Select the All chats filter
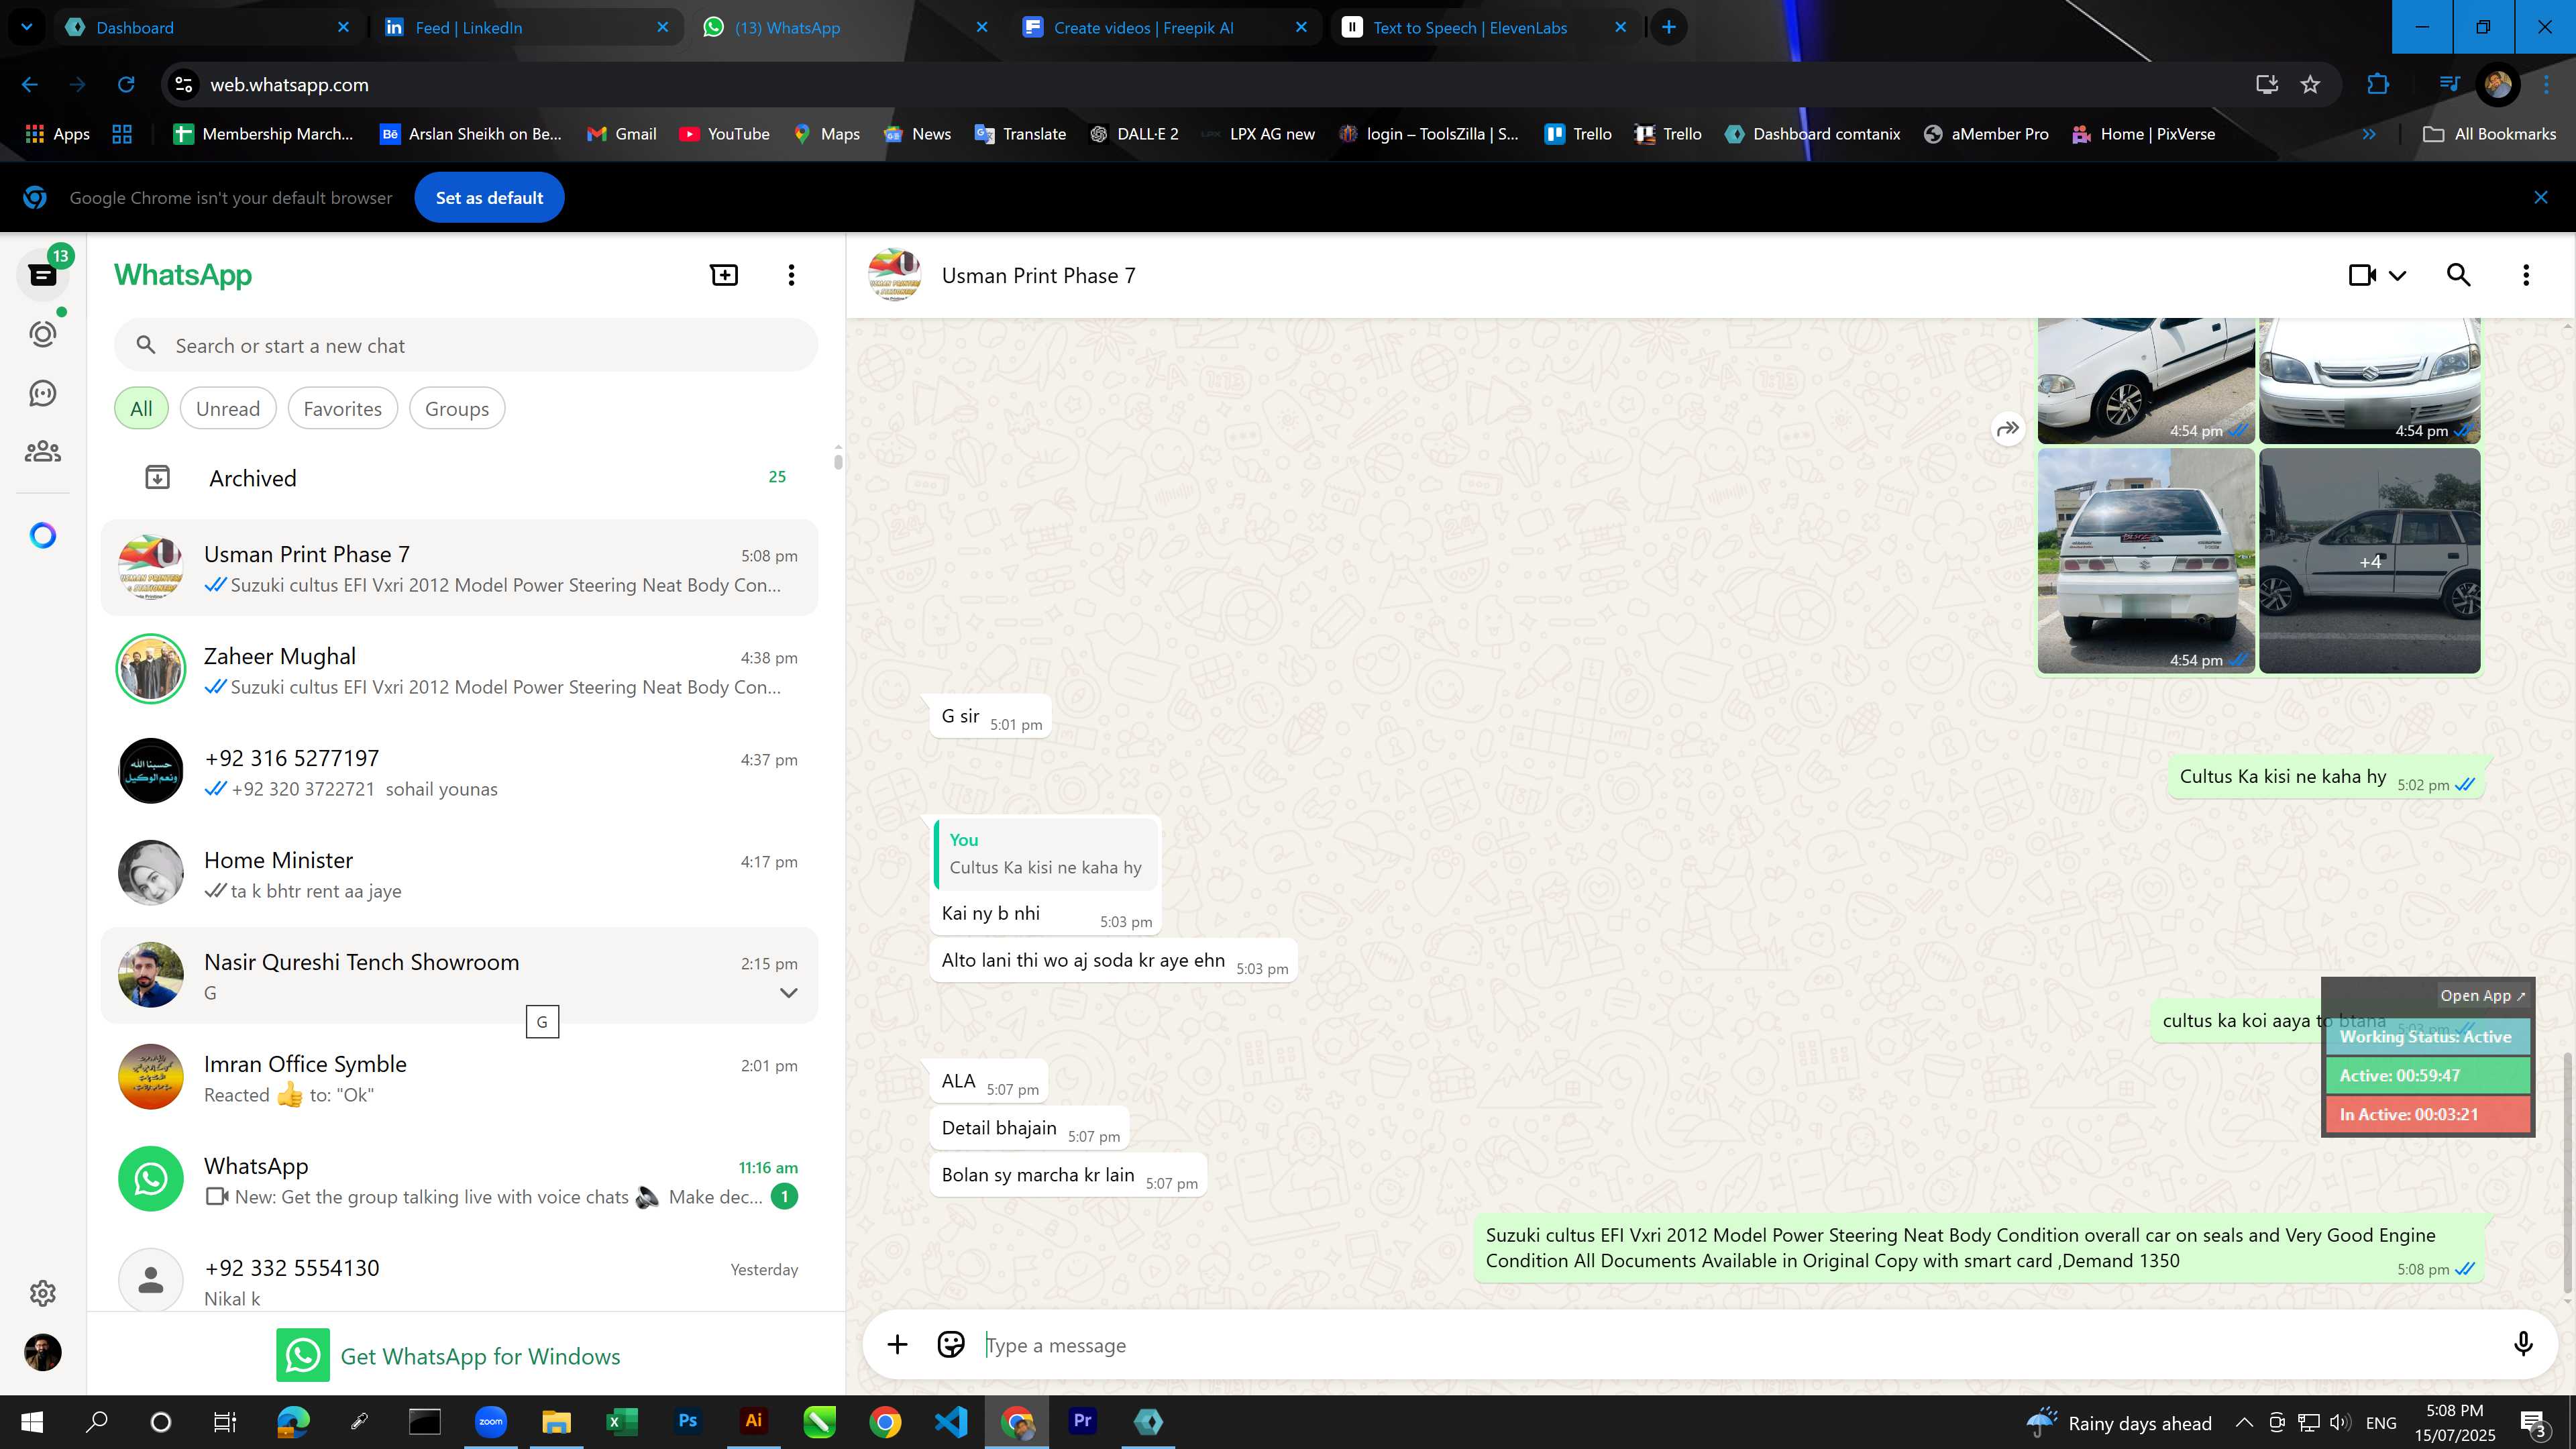Image resolution: width=2576 pixels, height=1449 pixels. point(141,408)
